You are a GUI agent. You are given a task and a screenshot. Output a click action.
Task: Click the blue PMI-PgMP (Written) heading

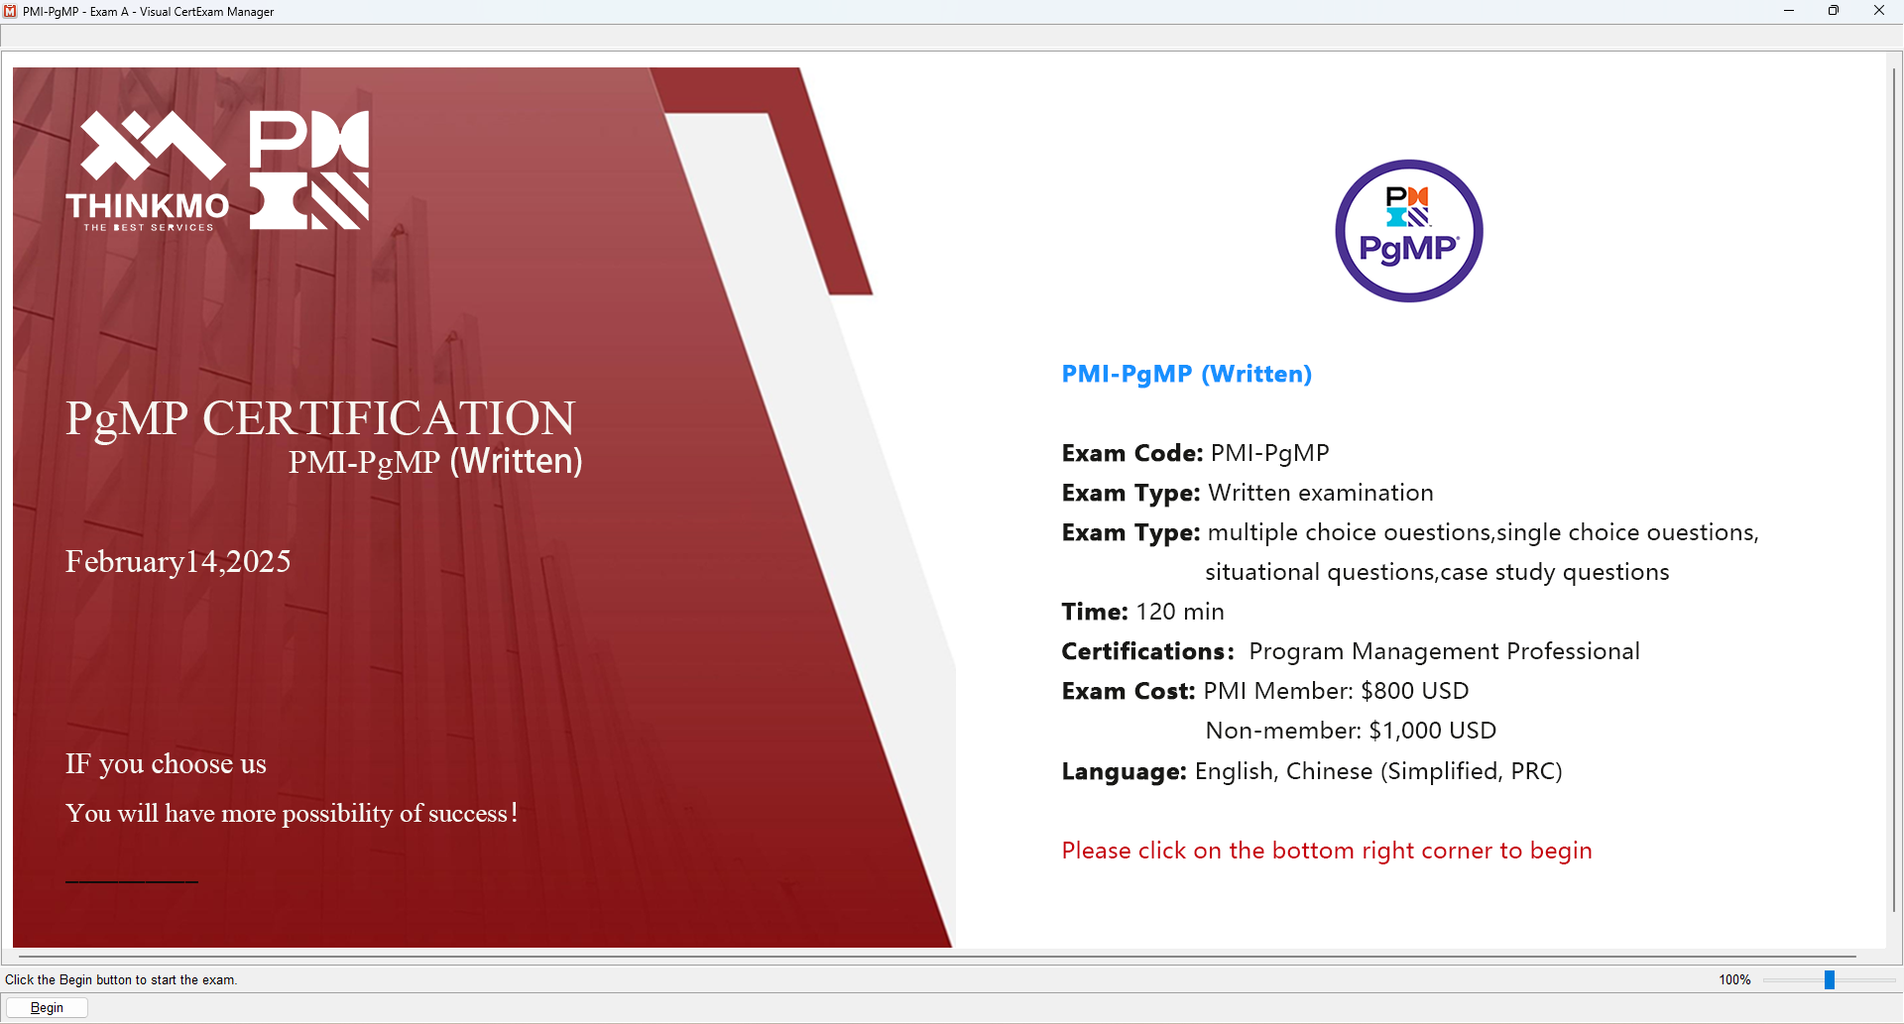pos(1187,374)
